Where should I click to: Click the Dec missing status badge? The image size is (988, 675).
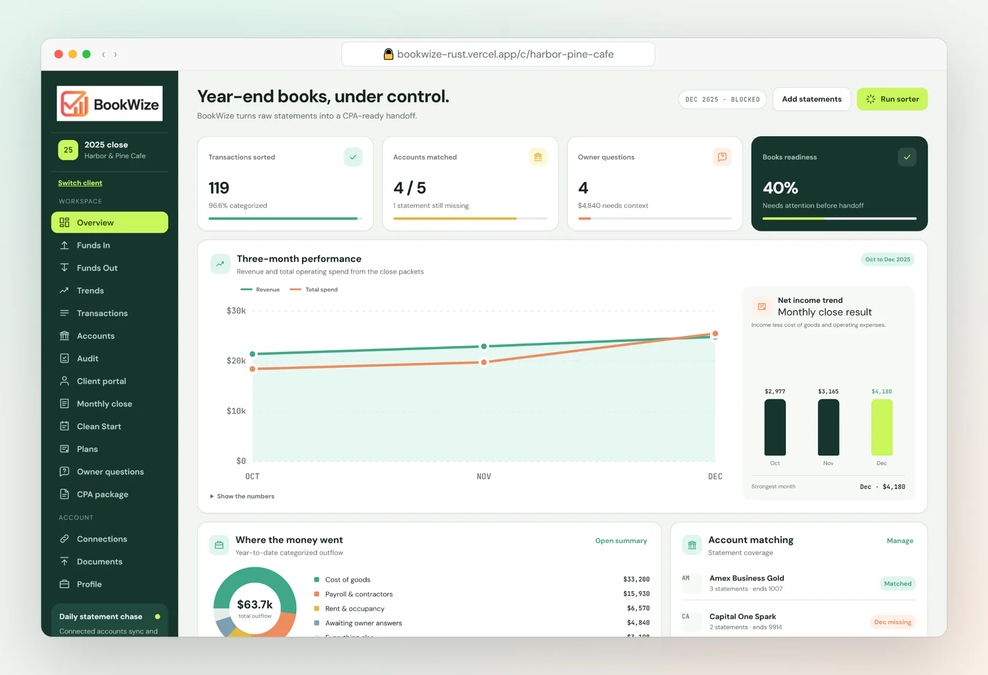(892, 622)
